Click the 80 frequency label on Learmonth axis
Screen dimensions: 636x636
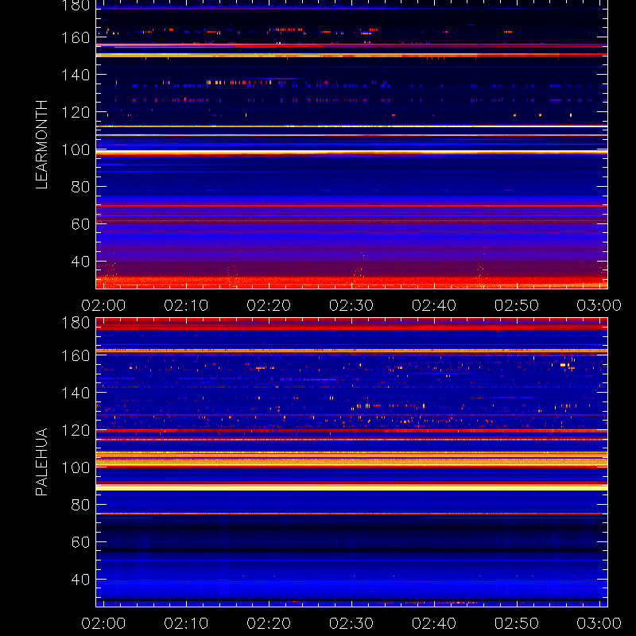click(80, 187)
